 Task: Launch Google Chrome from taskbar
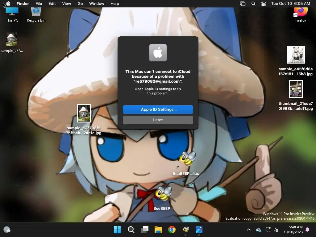[172, 230]
